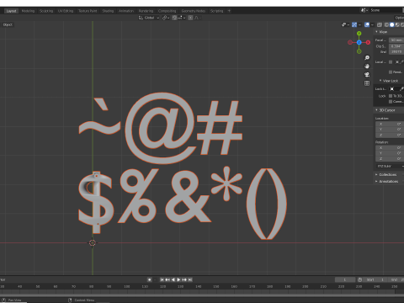Click the negative X axis gizmo ball
Image resolution: width=404 pixels, height=303 pixels.
click(350, 42)
